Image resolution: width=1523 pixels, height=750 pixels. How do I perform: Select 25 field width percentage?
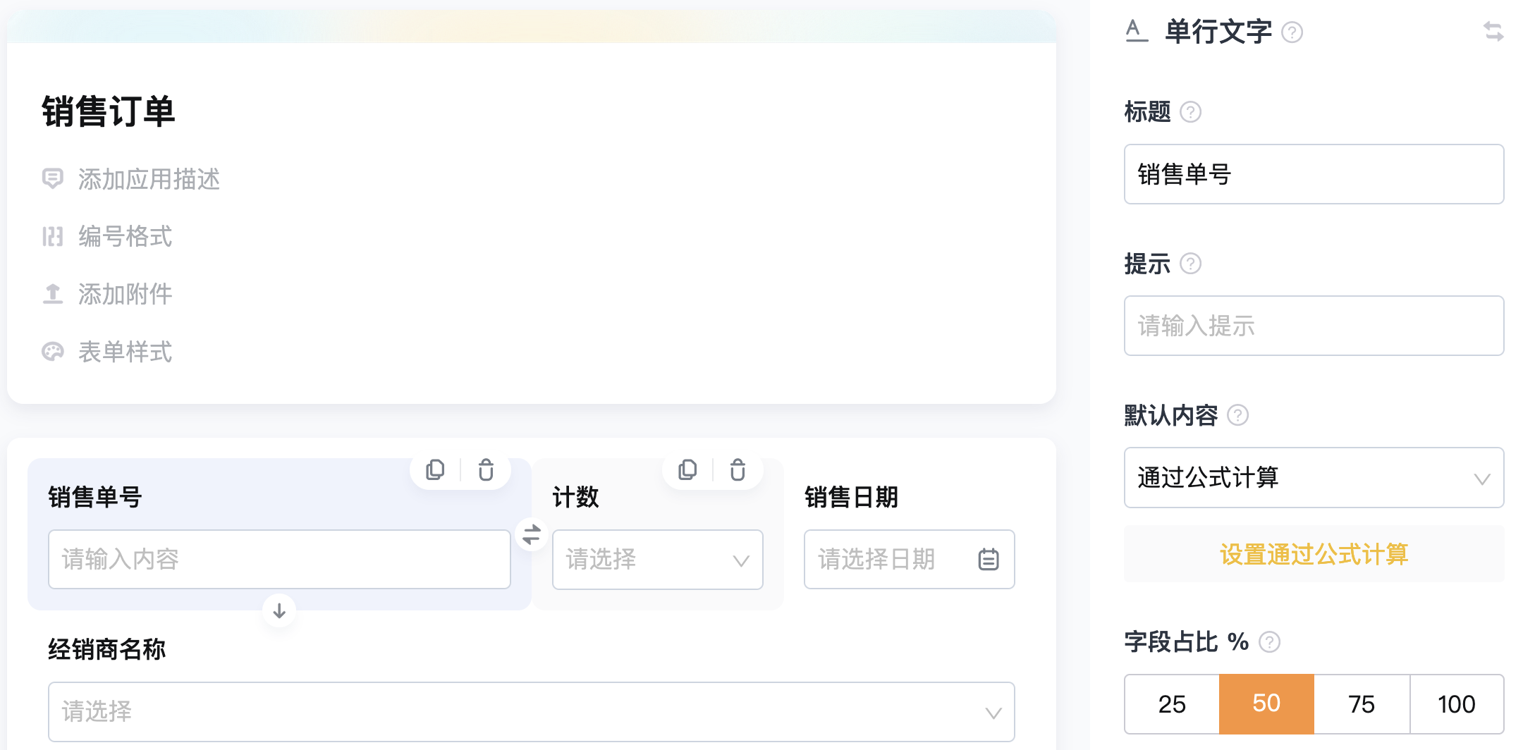pyautogui.click(x=1172, y=703)
